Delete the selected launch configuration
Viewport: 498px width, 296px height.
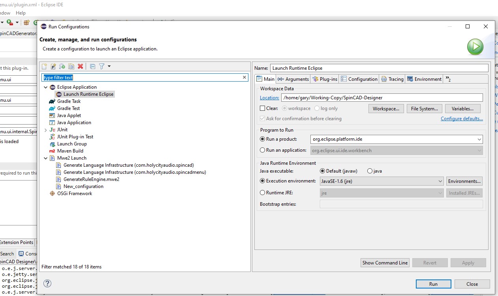pos(80,67)
